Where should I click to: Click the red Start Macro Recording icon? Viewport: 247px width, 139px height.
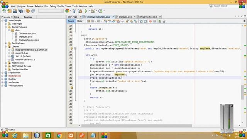pyautogui.click(x=151, y=21)
